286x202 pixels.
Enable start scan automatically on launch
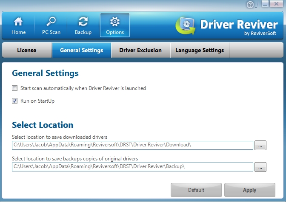click(15, 88)
